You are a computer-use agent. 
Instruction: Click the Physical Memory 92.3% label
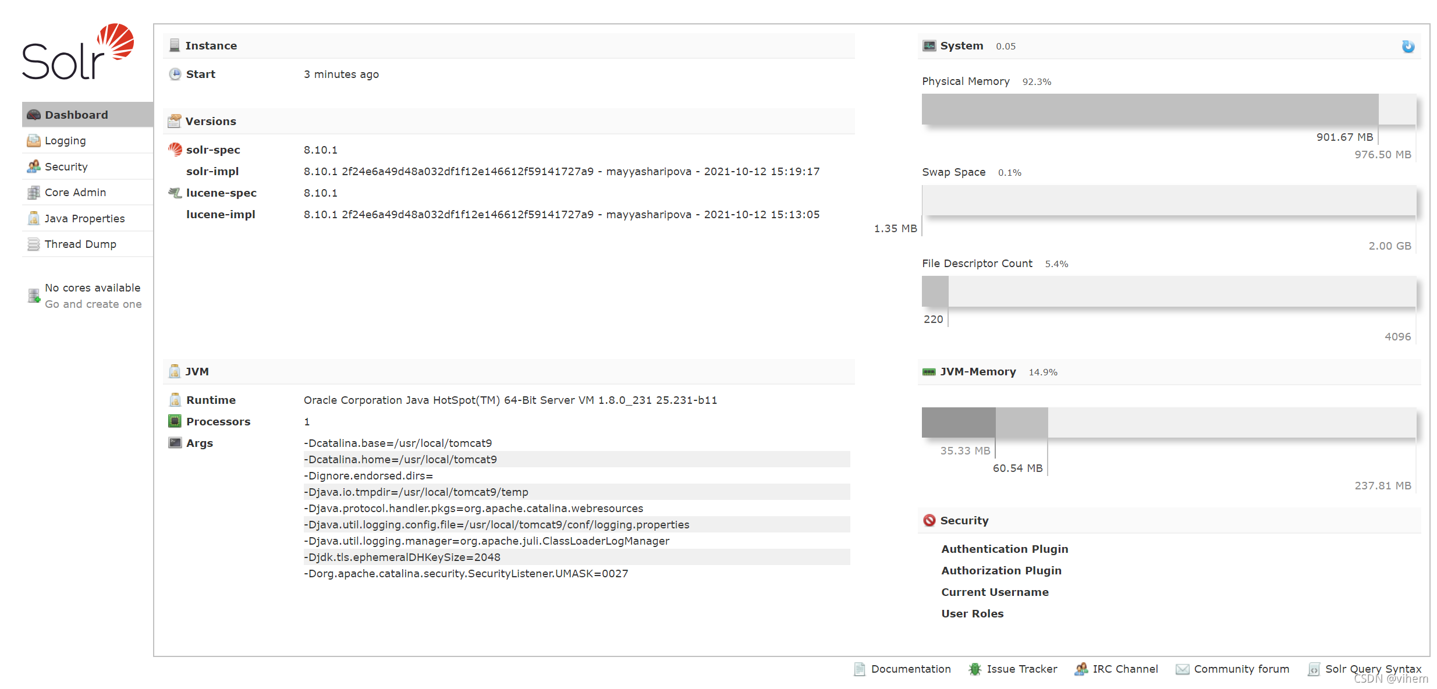pos(1037,81)
